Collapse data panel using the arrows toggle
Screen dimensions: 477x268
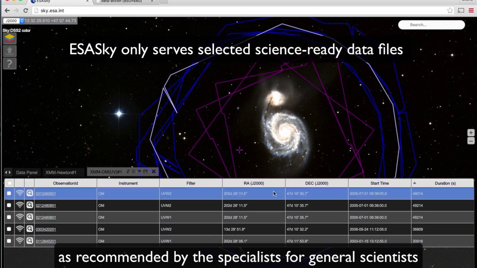pyautogui.click(x=7, y=172)
